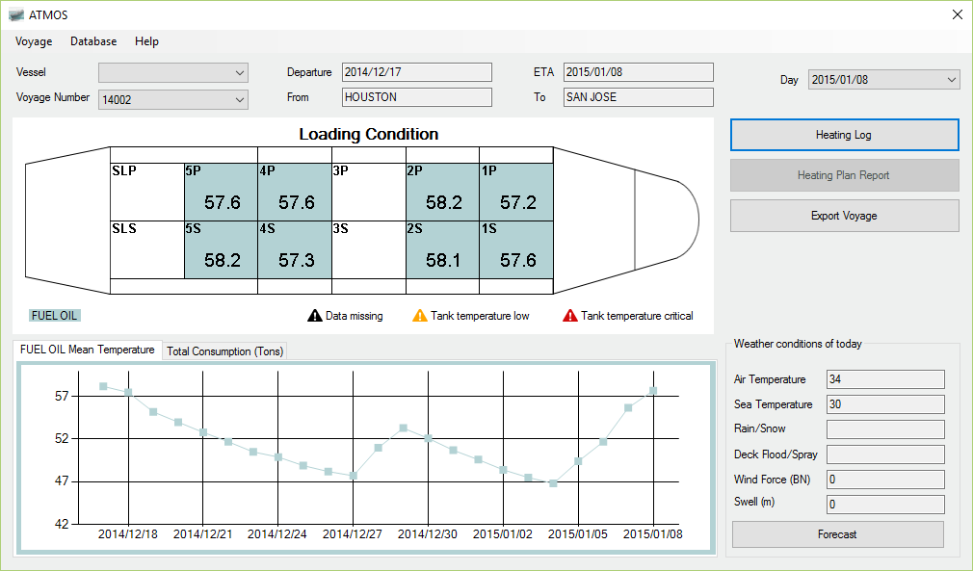Expand the Day date dropdown
This screenshot has width=973, height=571.
point(951,80)
